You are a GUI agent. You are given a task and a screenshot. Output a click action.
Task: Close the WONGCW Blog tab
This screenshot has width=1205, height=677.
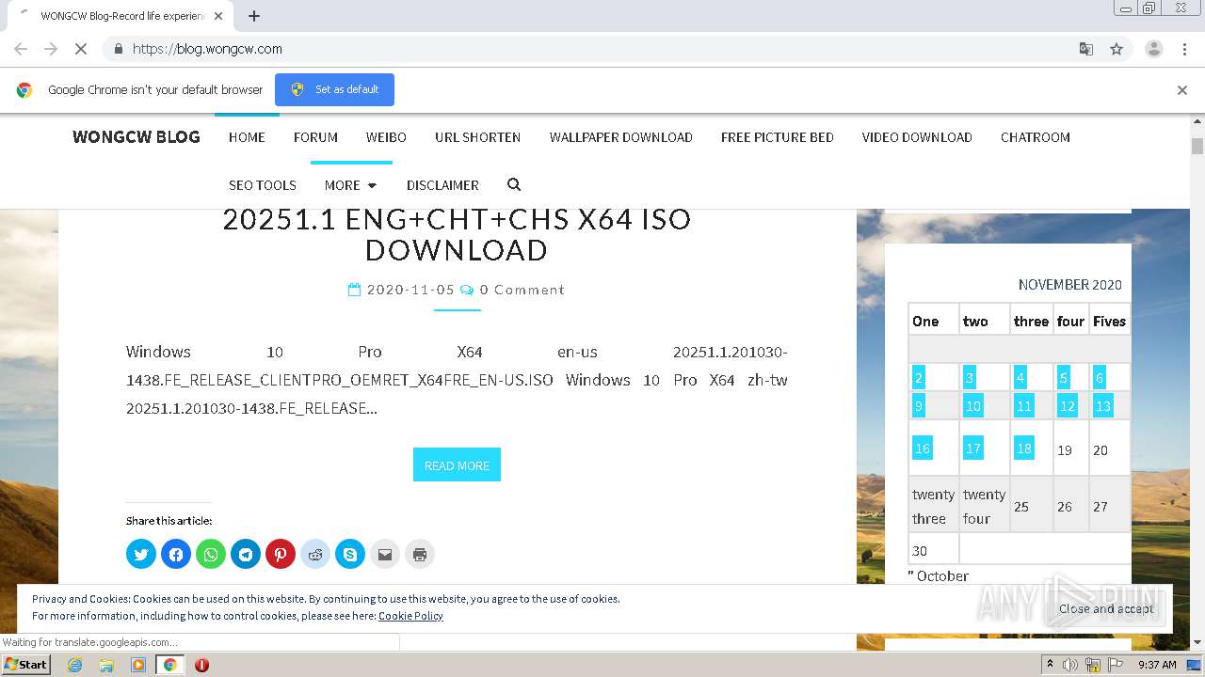[x=218, y=16]
